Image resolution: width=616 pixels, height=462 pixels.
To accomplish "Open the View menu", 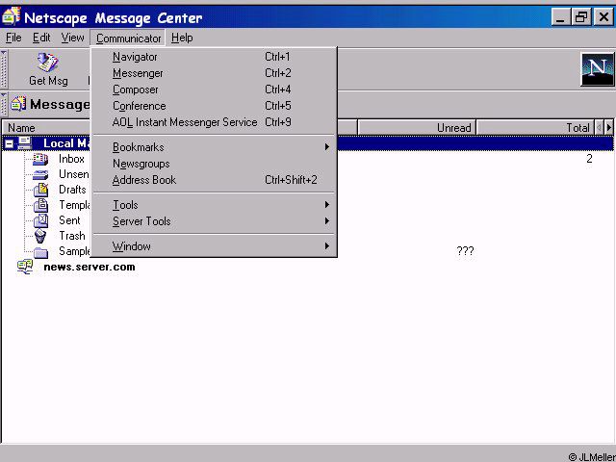I will pyautogui.click(x=72, y=38).
